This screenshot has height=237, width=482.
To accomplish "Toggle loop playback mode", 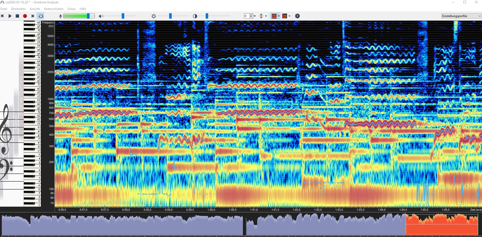I will click(x=41, y=16).
